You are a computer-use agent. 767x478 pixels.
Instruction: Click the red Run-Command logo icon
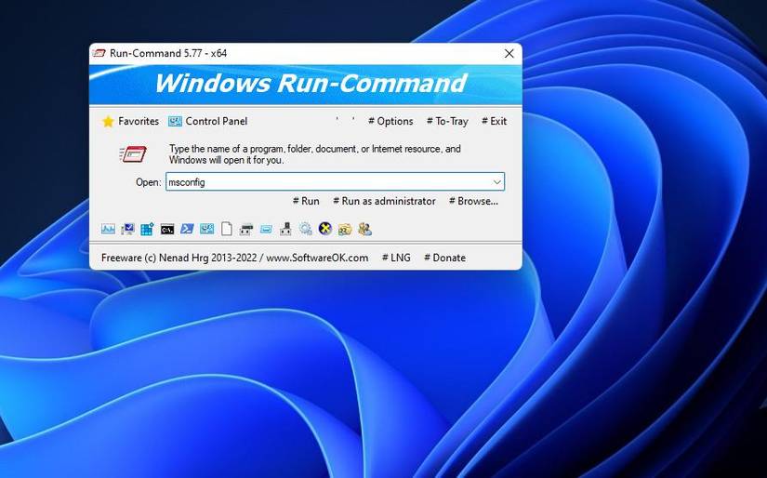click(133, 154)
